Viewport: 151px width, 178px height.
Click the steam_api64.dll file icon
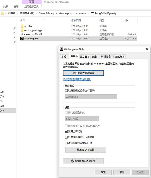coord(22,34)
